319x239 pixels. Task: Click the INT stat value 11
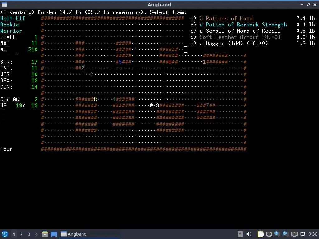coord(34,68)
